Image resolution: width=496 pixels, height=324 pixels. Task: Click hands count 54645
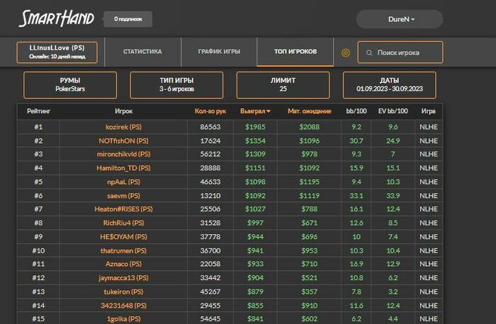tap(210, 319)
